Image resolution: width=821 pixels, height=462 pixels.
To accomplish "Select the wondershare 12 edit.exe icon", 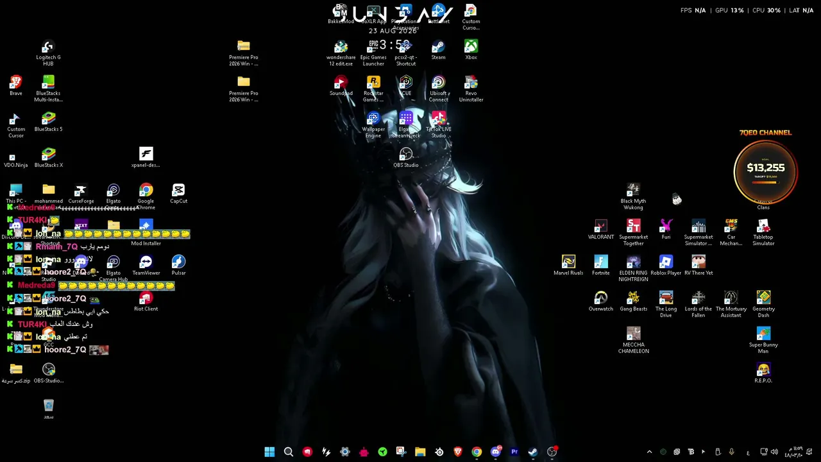I will (341, 53).
